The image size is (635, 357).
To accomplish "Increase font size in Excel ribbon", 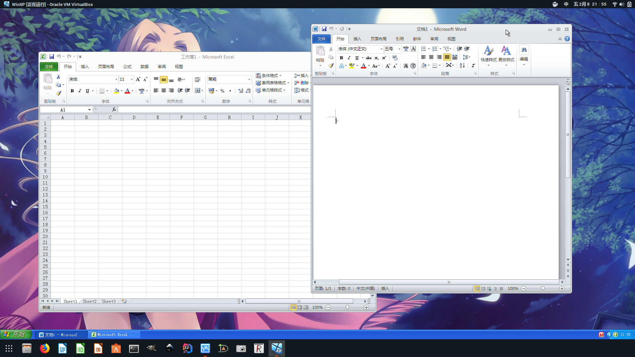I will coord(138,79).
